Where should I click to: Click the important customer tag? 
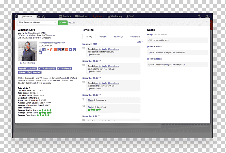pos(27,68)
